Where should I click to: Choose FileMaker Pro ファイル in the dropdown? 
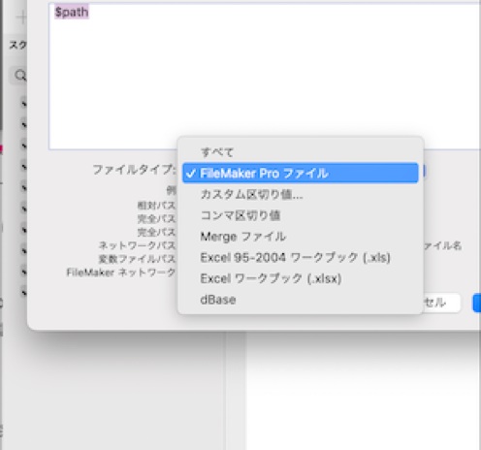[x=301, y=173]
